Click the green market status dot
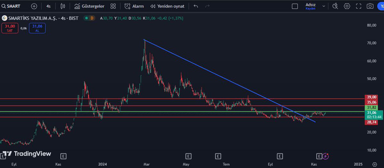The width and height of the screenshot is (384, 168). [x=86, y=18]
